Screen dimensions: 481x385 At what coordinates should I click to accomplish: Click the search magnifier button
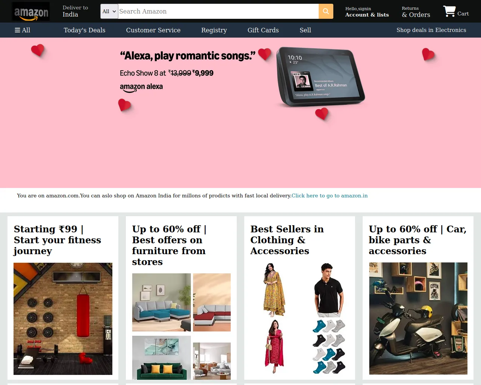point(326,11)
